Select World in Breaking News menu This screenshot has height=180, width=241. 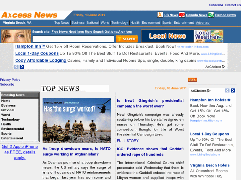[6, 115]
